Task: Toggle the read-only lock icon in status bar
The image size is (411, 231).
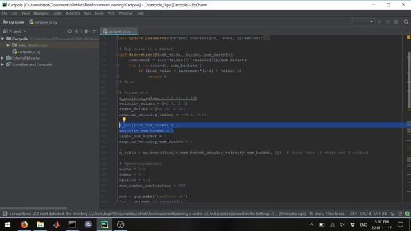Action: click(392, 214)
